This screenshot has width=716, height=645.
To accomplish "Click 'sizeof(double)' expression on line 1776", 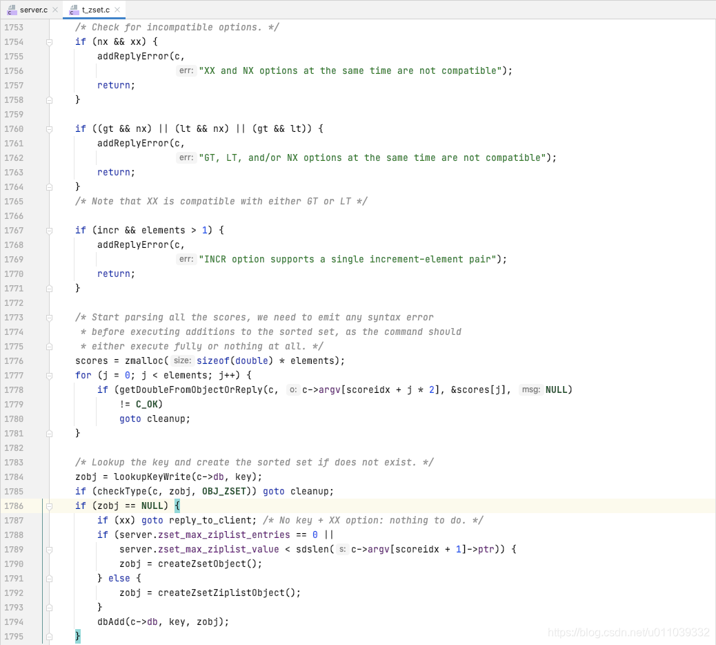I will click(x=235, y=360).
